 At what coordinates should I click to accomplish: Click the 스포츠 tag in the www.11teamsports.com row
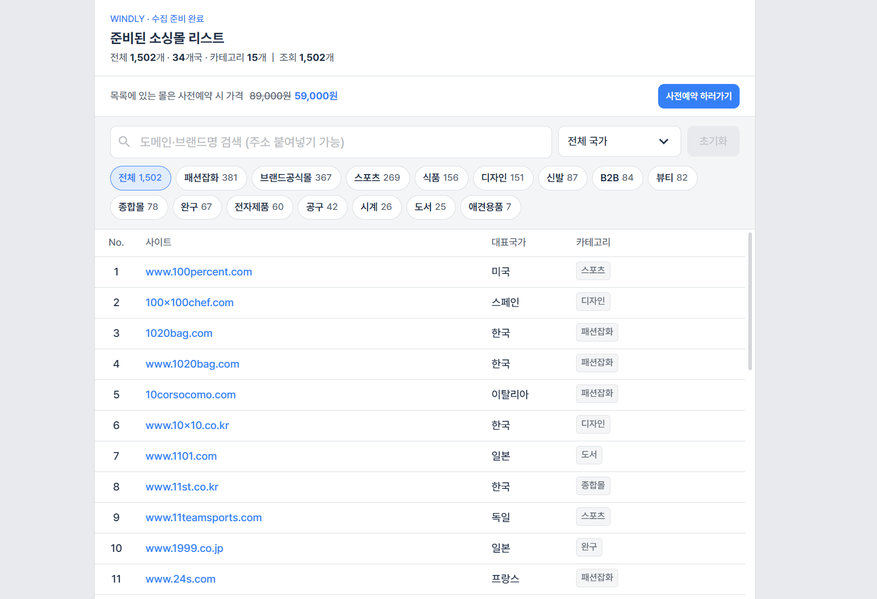[593, 516]
